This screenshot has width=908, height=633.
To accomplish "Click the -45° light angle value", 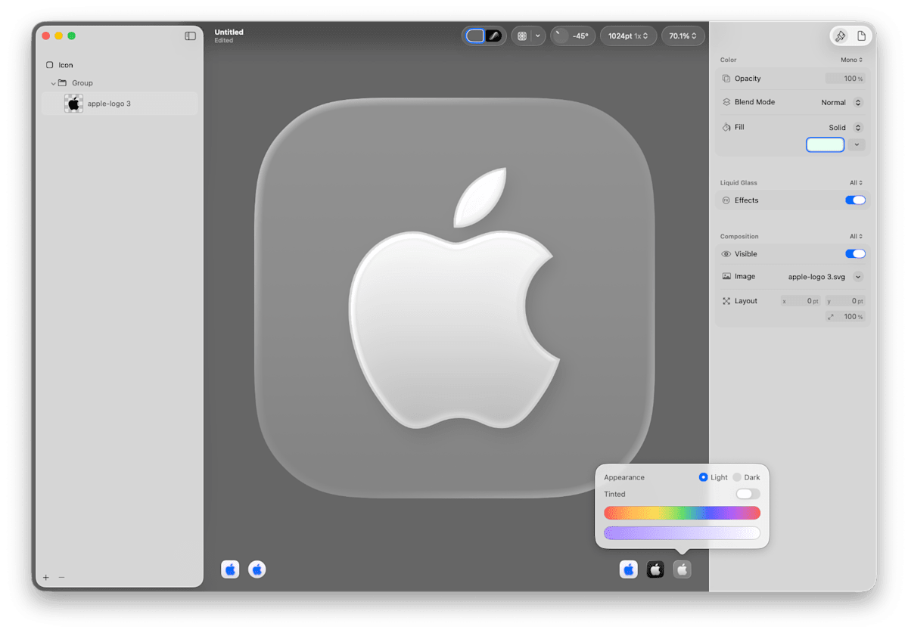I will coord(580,36).
